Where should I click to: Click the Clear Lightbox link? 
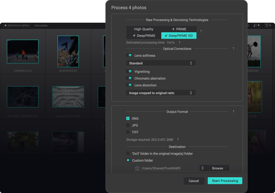click(x=41, y=25)
